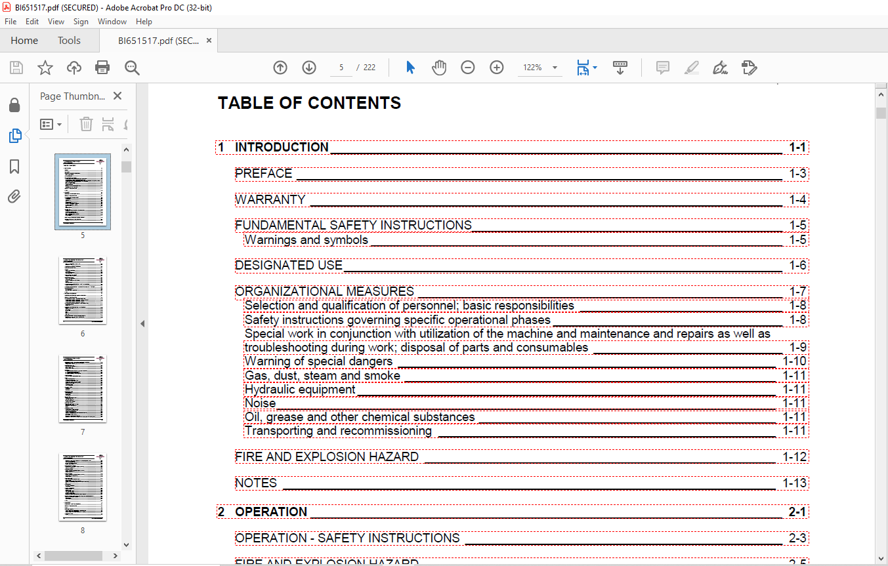Switch to the Tools tab
This screenshot has width=888, height=566.
click(69, 41)
